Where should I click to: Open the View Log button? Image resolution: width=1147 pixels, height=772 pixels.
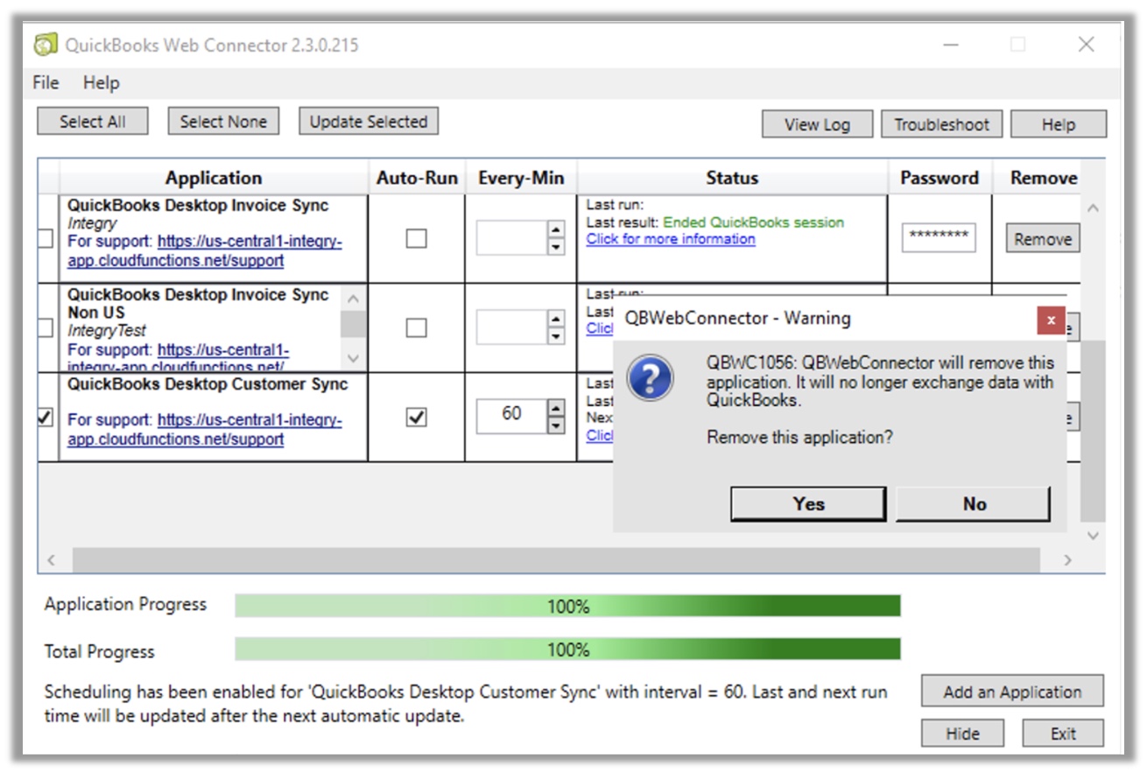click(817, 124)
